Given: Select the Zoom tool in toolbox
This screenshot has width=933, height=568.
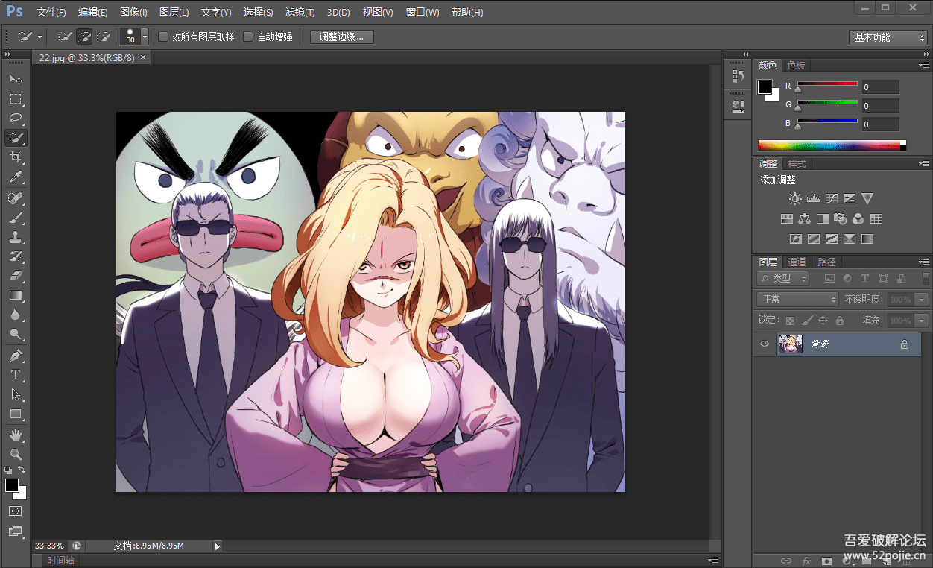Looking at the screenshot, I should click(15, 454).
